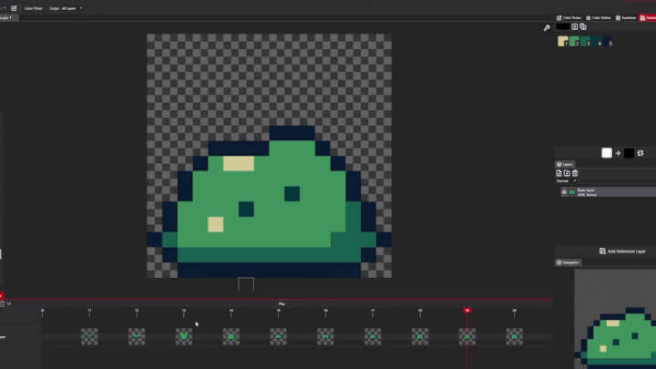Open the Normal blend mode dropdown

pos(567,181)
